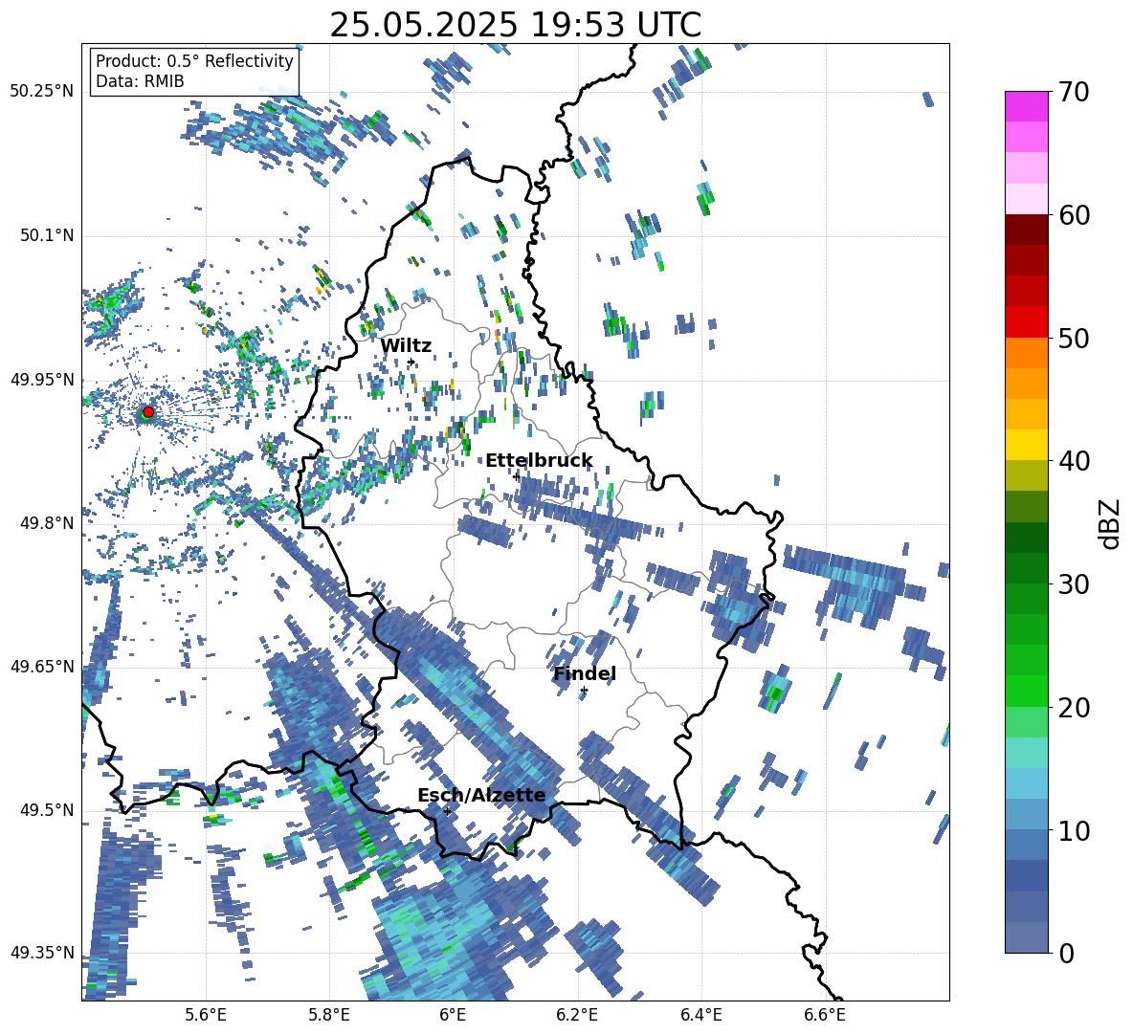
Task: Click the Esch/Alzette city label
Action: click(x=481, y=795)
